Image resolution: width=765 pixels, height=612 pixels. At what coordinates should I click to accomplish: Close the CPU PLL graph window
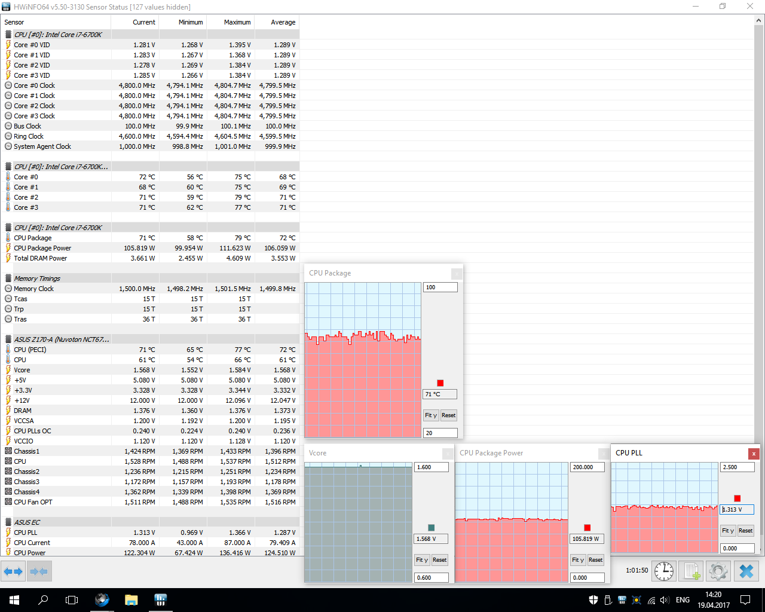[754, 454]
